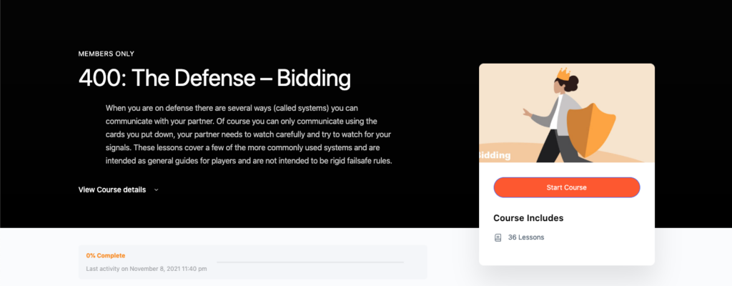Click the course progress bar
The image size is (732, 286).
310,262
